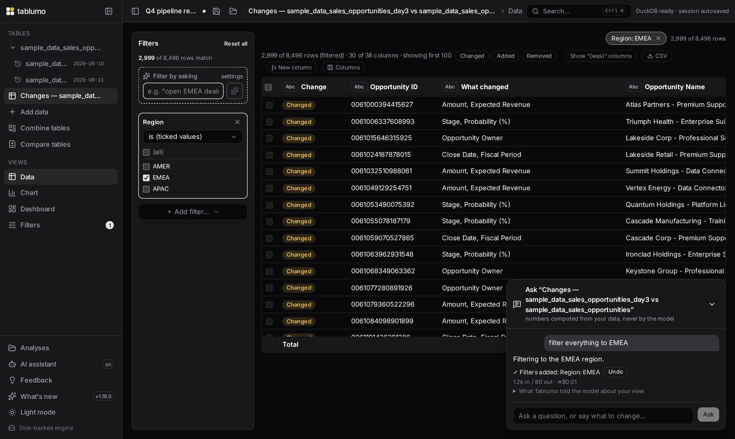Remove the Region: EMEA chip

(658, 38)
